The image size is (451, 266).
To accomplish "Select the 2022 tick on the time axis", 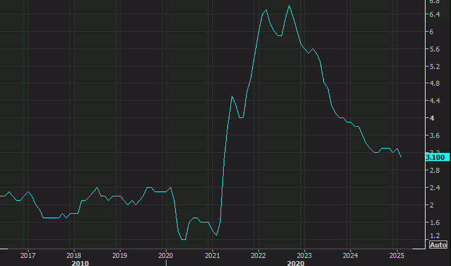I will [258, 255].
